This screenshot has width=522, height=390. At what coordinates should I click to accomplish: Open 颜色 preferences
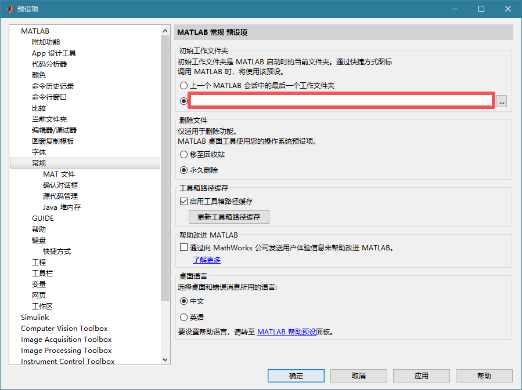(x=39, y=75)
